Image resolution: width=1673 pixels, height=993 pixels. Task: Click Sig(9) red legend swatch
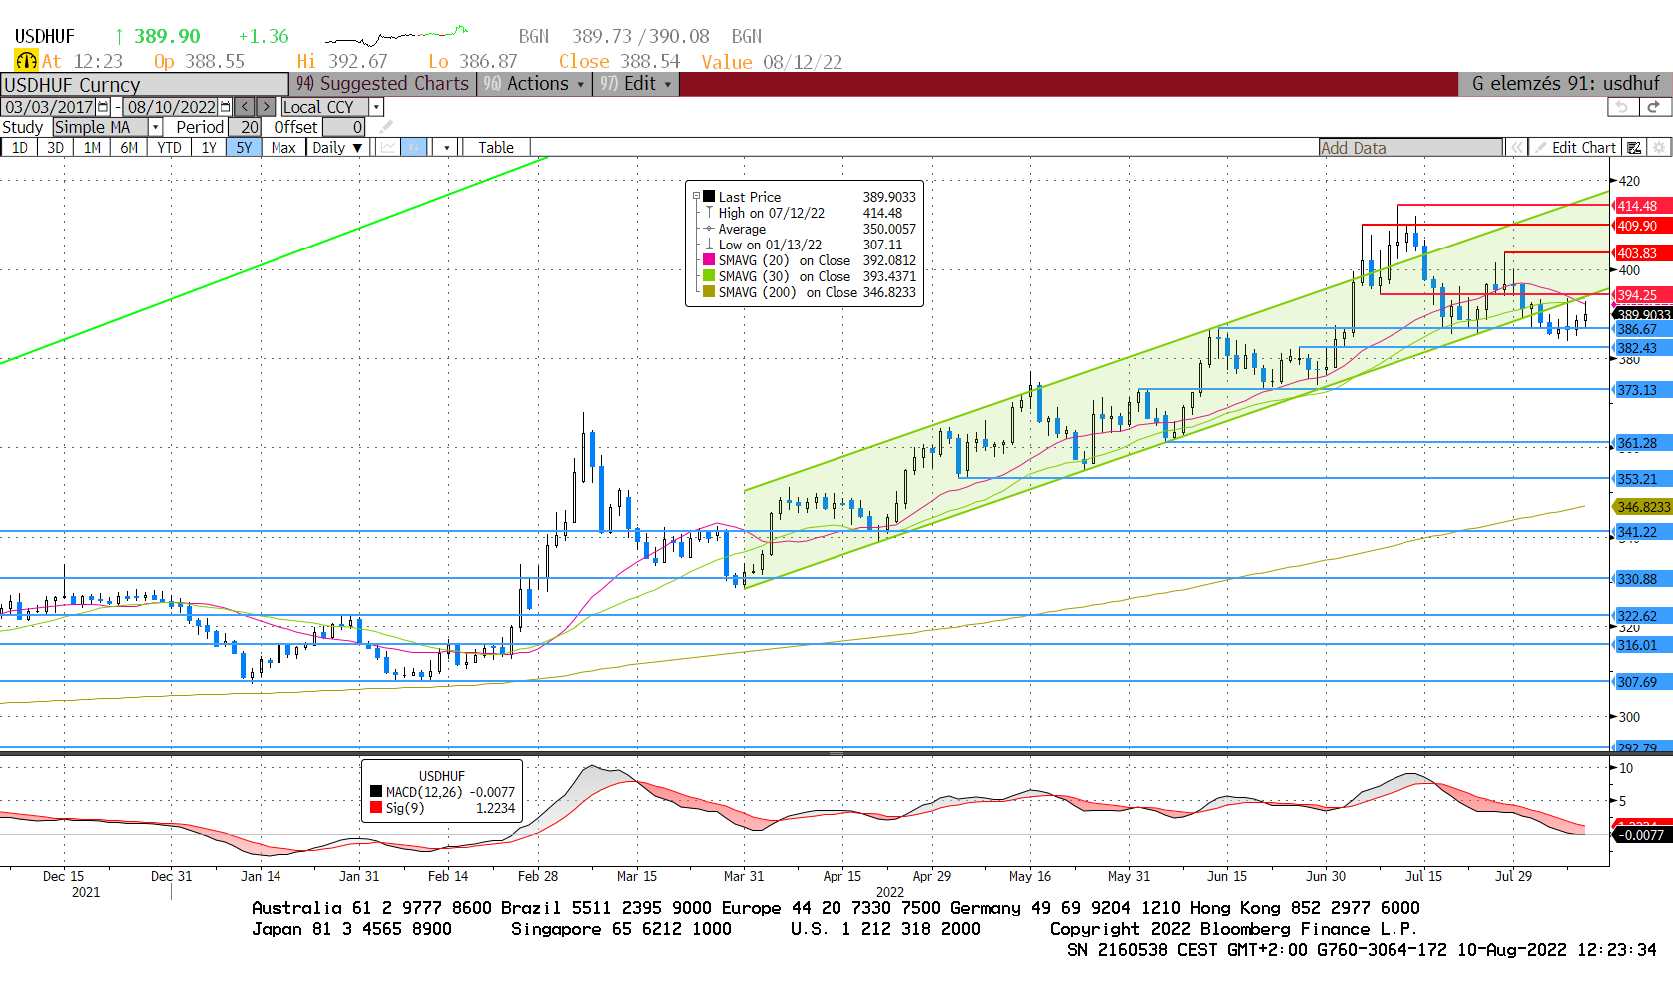pyautogui.click(x=376, y=808)
